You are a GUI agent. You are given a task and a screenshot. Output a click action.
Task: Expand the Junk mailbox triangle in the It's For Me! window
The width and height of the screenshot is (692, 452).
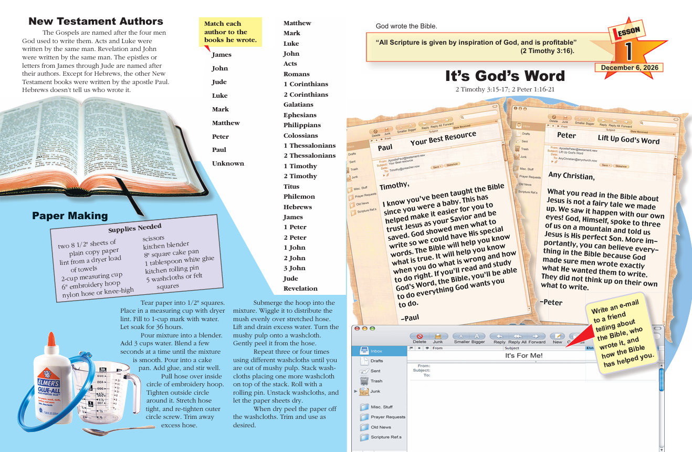[x=356, y=392]
